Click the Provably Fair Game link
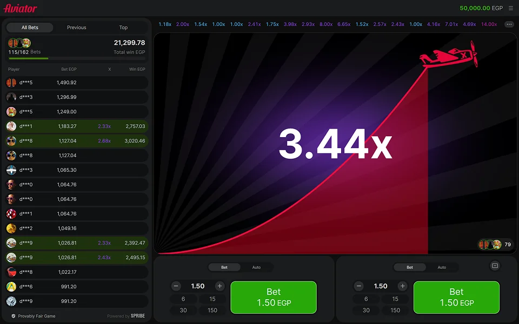The width and height of the screenshot is (519, 324). pyautogui.click(x=37, y=316)
